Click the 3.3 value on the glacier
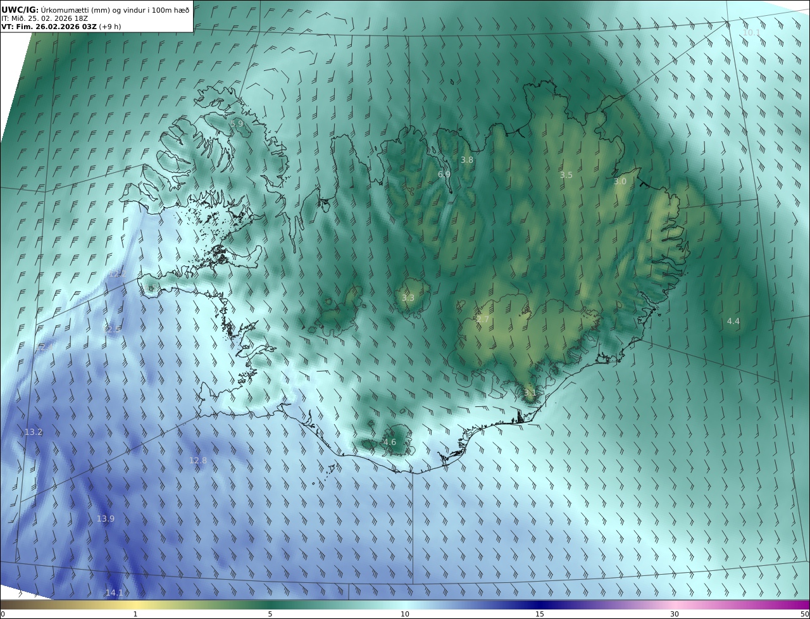Screen dimensions: 810x619 408,298
